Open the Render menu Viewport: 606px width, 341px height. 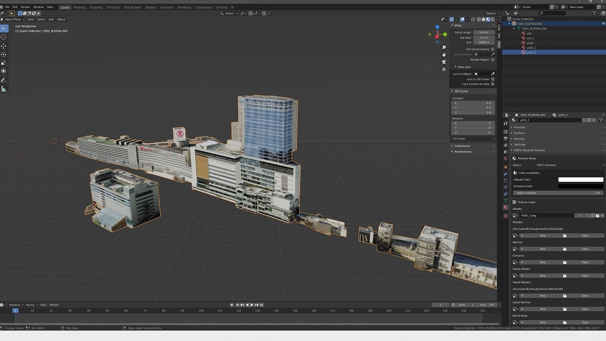point(26,7)
